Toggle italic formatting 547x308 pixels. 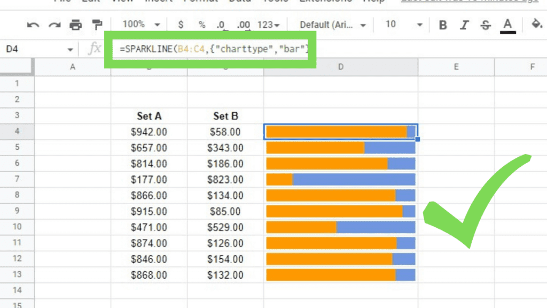464,25
